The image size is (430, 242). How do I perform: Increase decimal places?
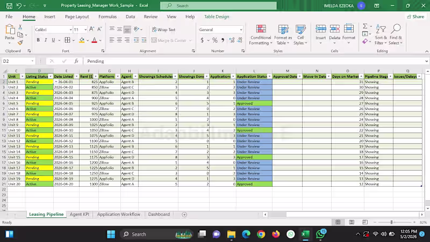click(x=232, y=40)
